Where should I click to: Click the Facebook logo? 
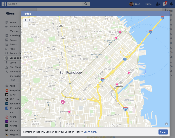(3, 4)
